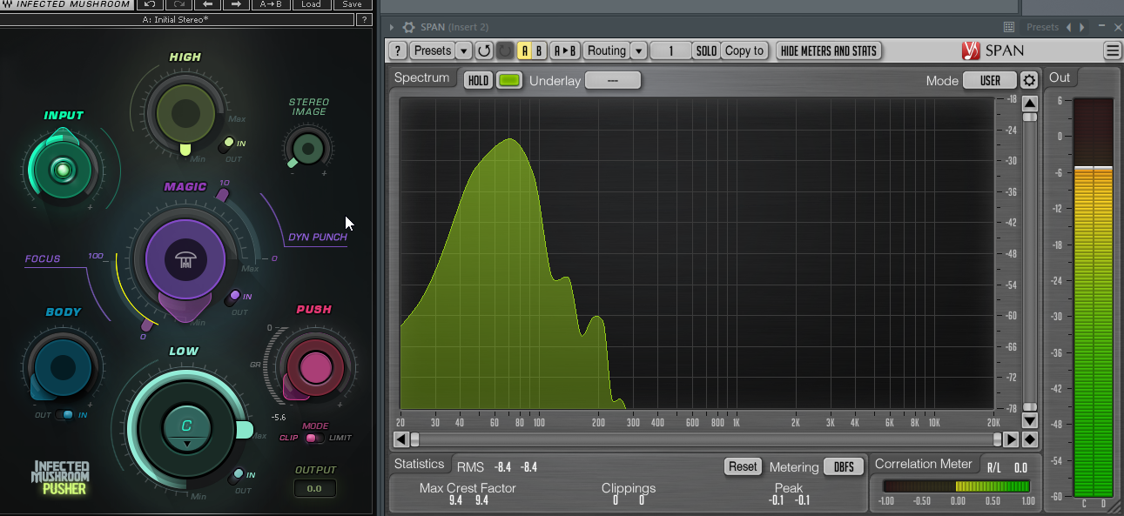This screenshot has width=1124, height=516.
Task: Select previous FL wrapper preset arrow
Action: click(1070, 28)
